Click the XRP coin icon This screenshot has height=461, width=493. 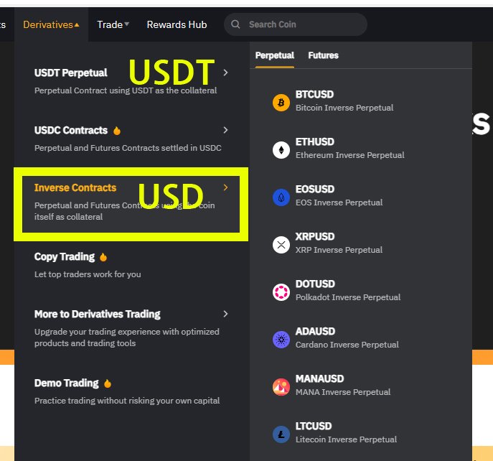[281, 245]
